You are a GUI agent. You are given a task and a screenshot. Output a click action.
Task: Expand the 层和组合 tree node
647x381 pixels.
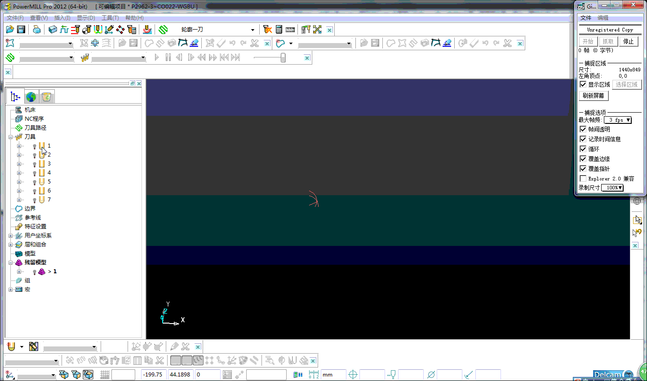[10, 245]
